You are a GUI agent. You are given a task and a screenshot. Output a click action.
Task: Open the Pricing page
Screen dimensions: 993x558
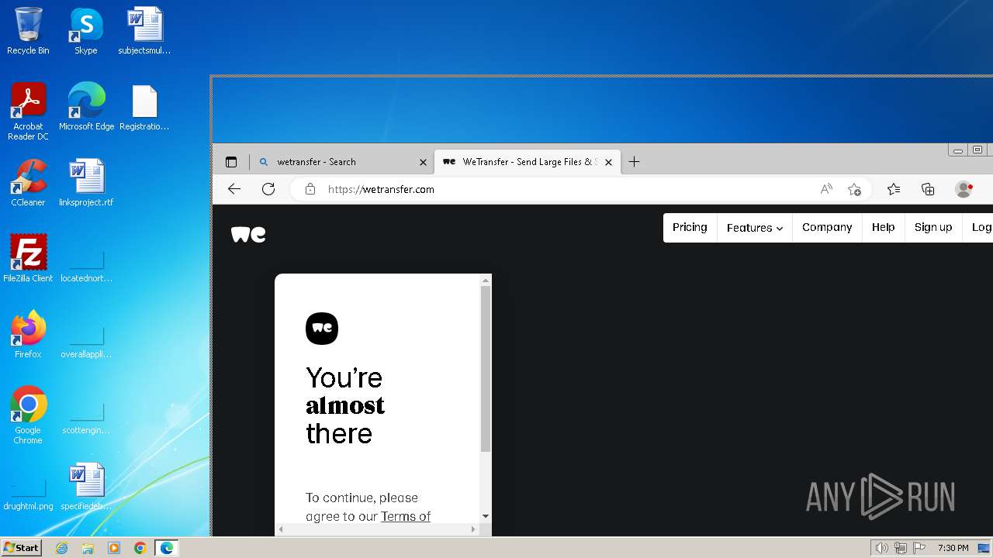690,227
